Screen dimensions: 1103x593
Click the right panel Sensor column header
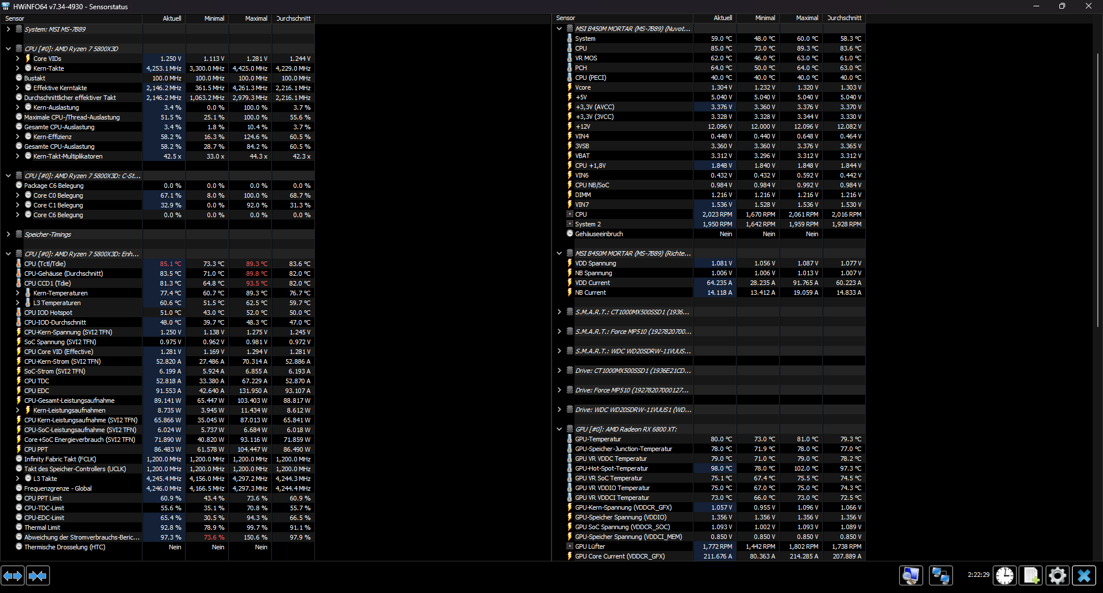point(622,18)
